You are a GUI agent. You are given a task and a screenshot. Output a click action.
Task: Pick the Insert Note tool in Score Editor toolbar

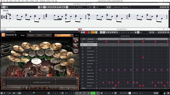pos(47,7)
